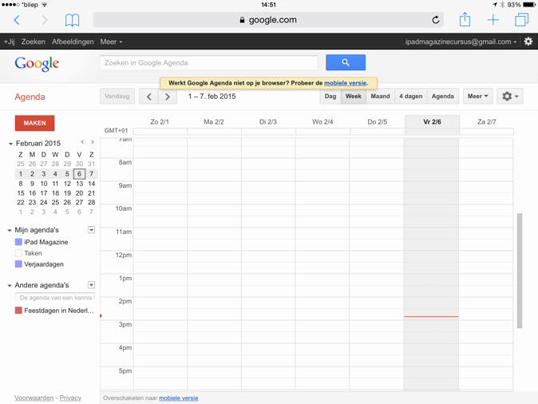
Task: Open Mijn agenda's options dropdown
Action: coord(91,230)
